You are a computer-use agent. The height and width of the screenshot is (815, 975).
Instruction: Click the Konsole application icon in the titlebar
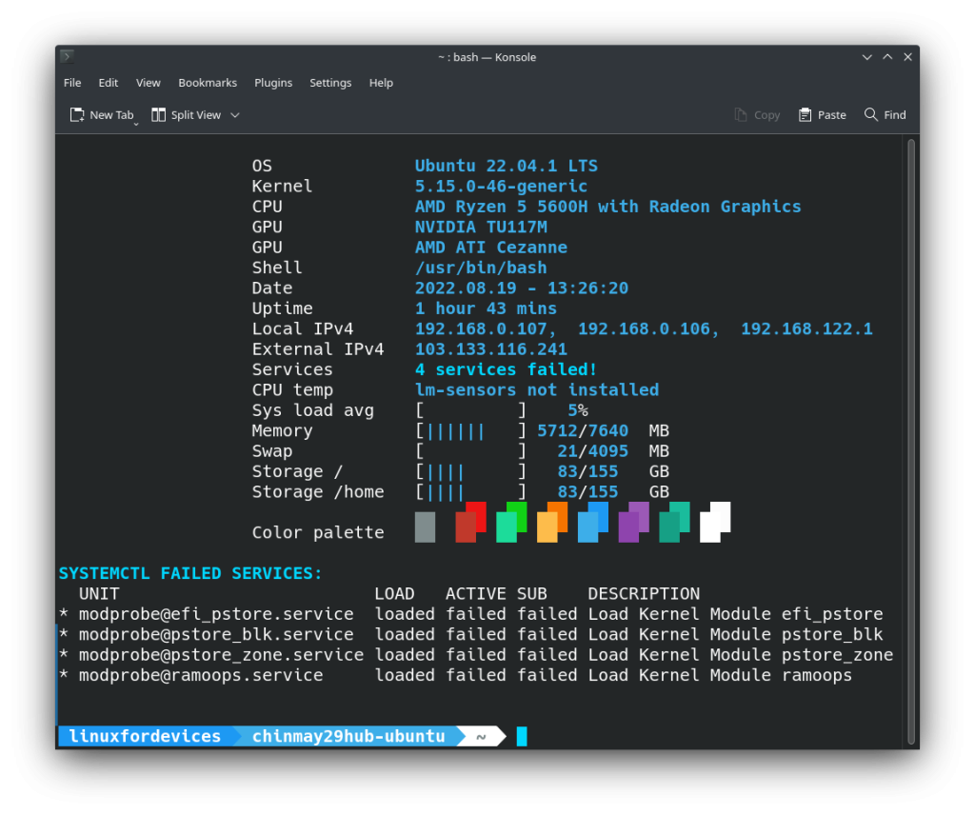(x=67, y=56)
